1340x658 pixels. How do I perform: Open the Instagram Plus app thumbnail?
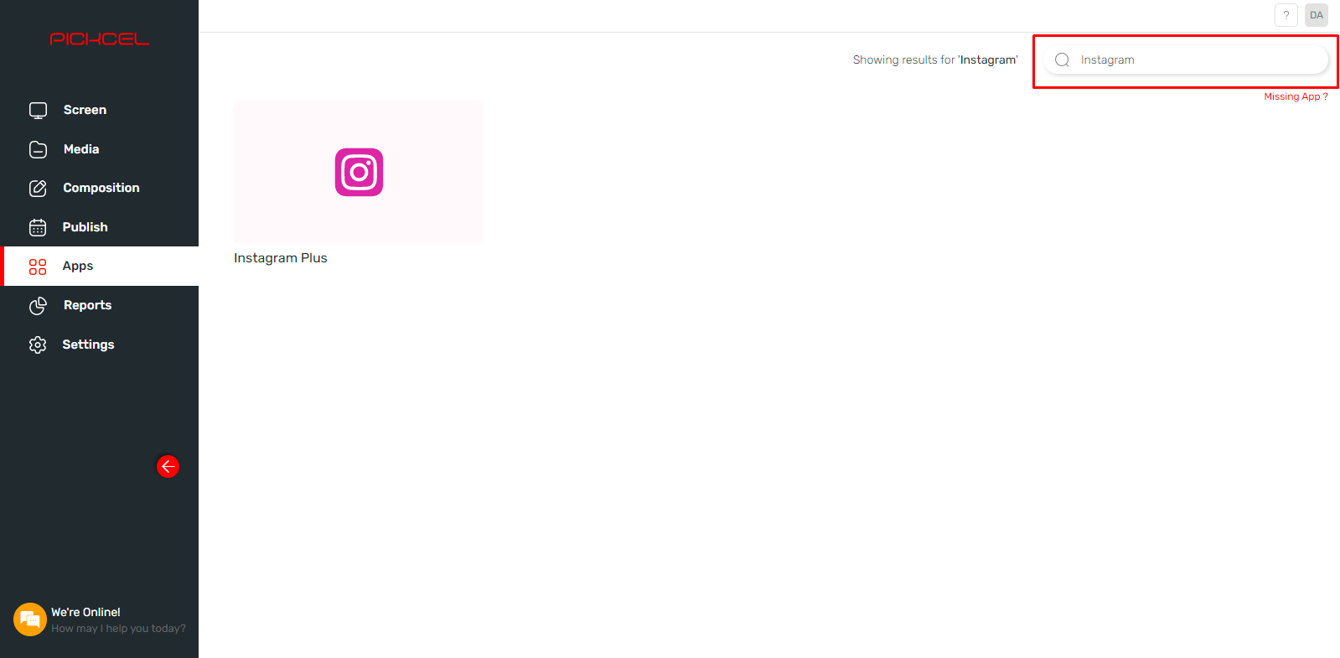[359, 172]
